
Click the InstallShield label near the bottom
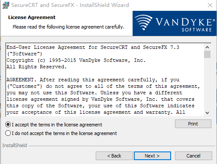coord(15,145)
